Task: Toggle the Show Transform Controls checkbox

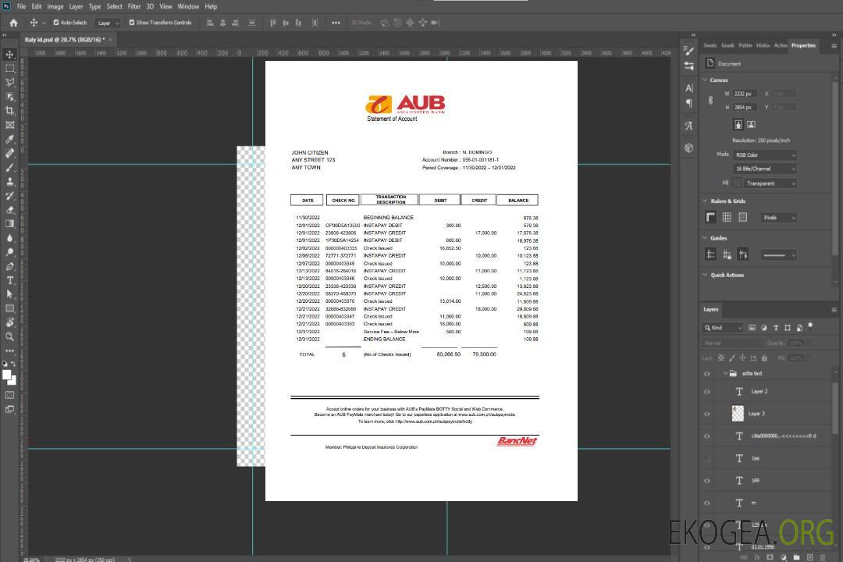Action: click(x=132, y=23)
